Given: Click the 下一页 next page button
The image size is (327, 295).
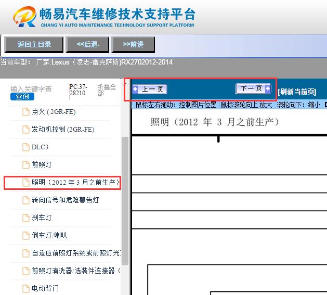Looking at the screenshot, I should [253, 88].
